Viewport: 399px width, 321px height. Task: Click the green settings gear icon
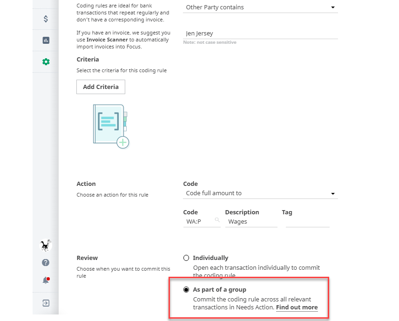(x=46, y=61)
